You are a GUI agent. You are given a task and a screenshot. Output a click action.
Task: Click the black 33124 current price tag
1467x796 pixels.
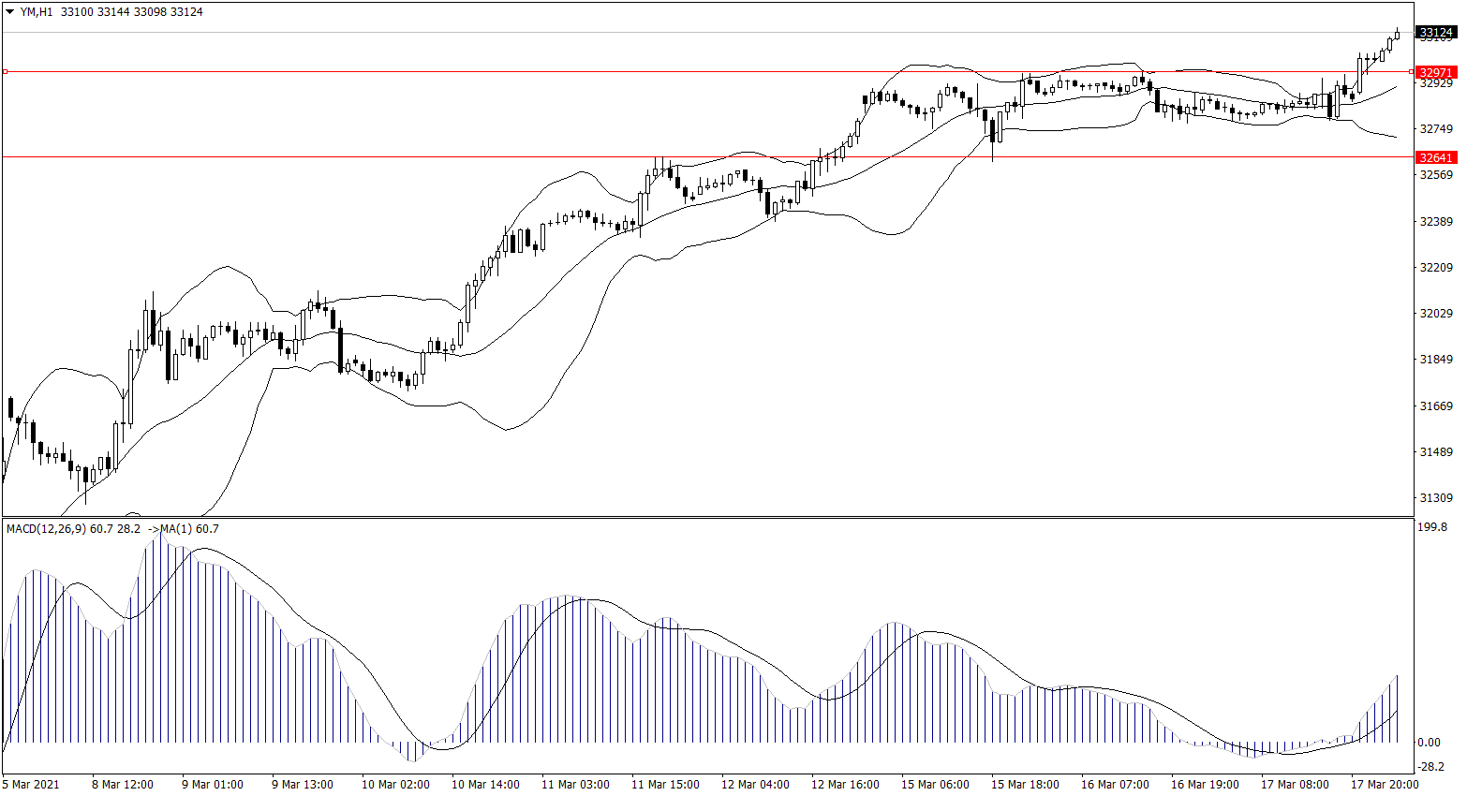point(1435,33)
